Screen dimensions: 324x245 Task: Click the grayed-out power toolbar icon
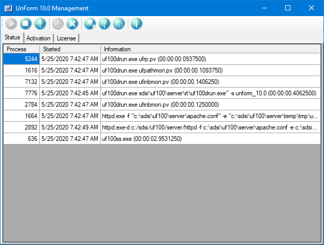pyautogui.click(x=58, y=24)
